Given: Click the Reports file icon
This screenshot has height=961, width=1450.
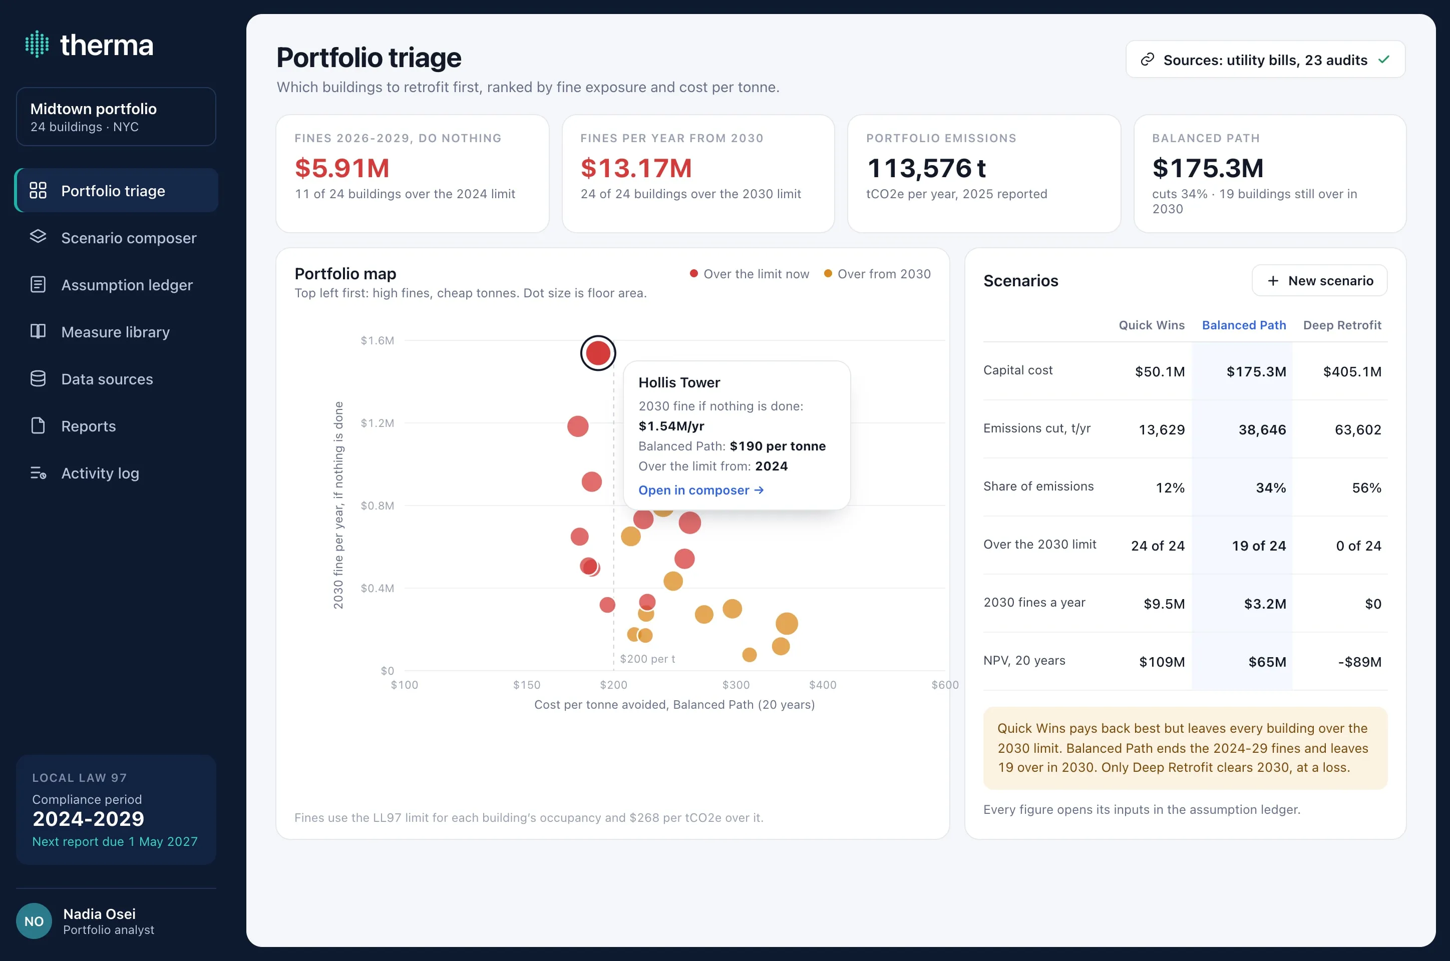Looking at the screenshot, I should 38,426.
